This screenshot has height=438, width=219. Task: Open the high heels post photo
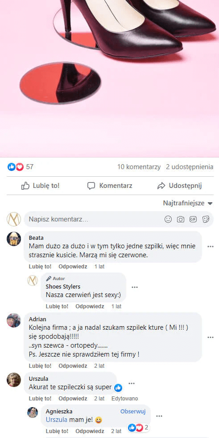click(110, 78)
